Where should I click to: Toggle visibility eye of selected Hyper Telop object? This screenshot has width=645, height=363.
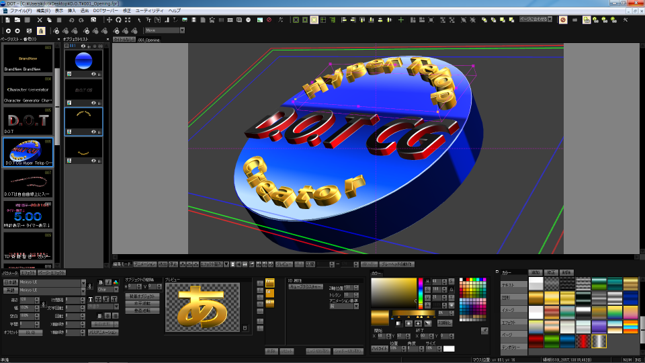[93, 132]
